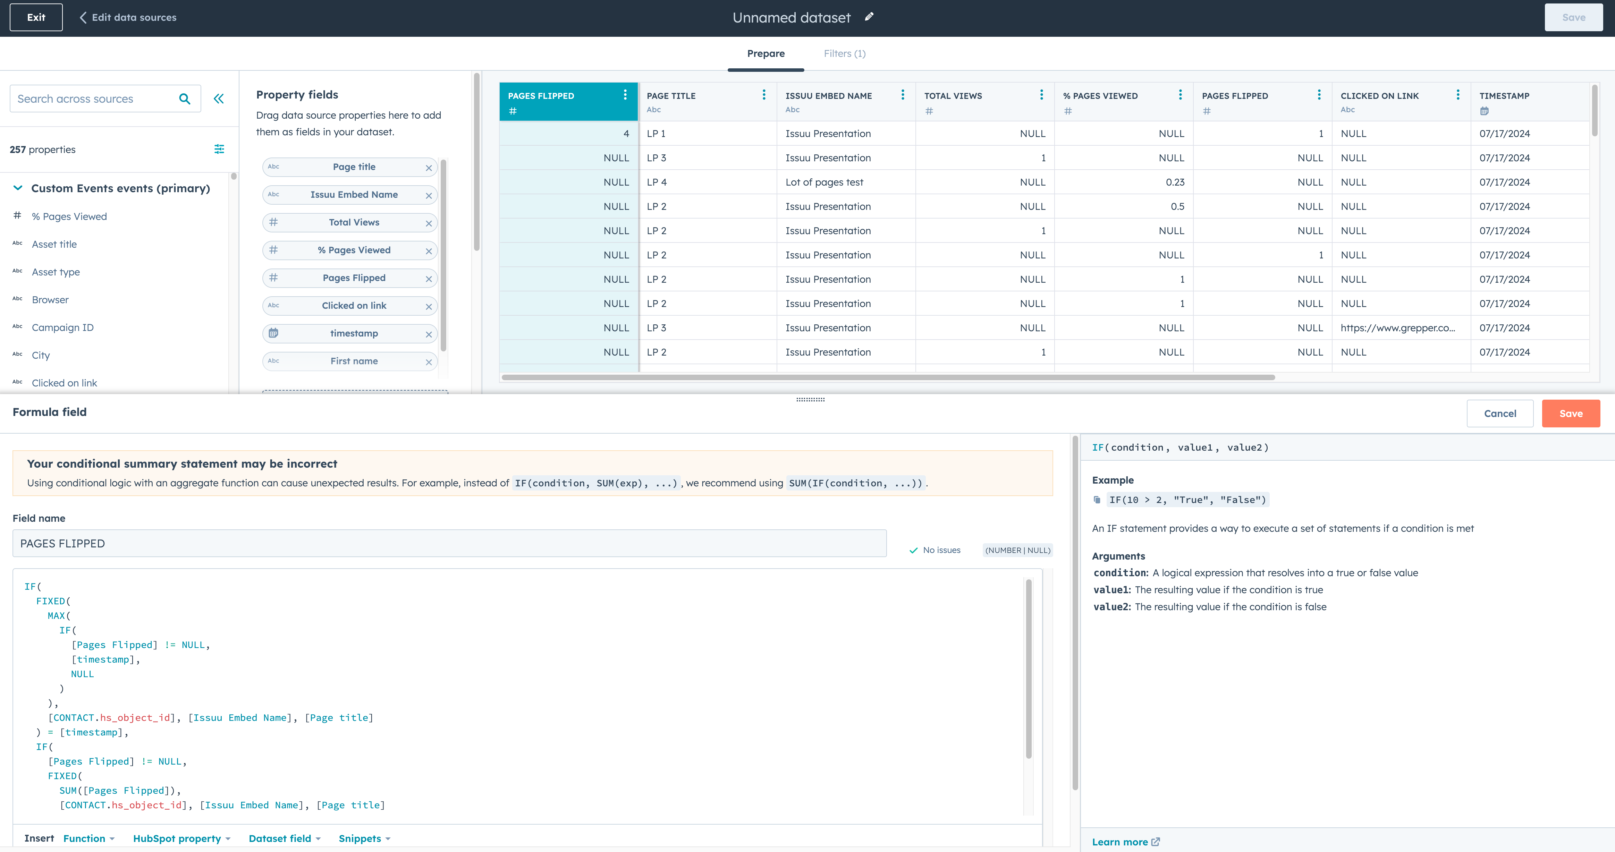Screen dimensions: 1615x852
Task: Open the PAGE TITLE column options menu
Action: tap(764, 95)
